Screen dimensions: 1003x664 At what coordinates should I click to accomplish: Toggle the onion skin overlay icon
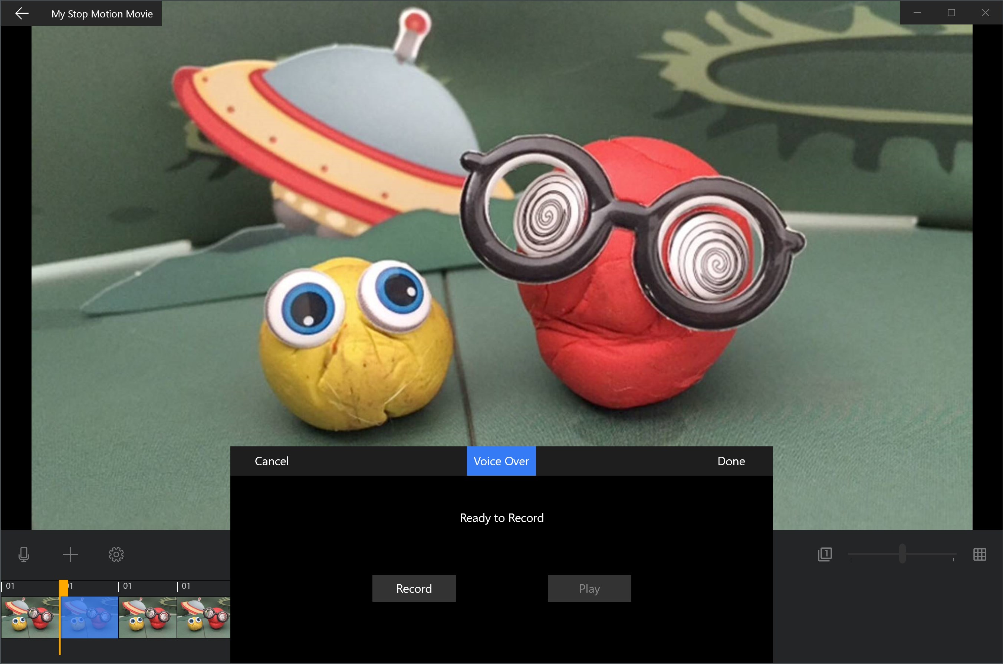point(825,554)
